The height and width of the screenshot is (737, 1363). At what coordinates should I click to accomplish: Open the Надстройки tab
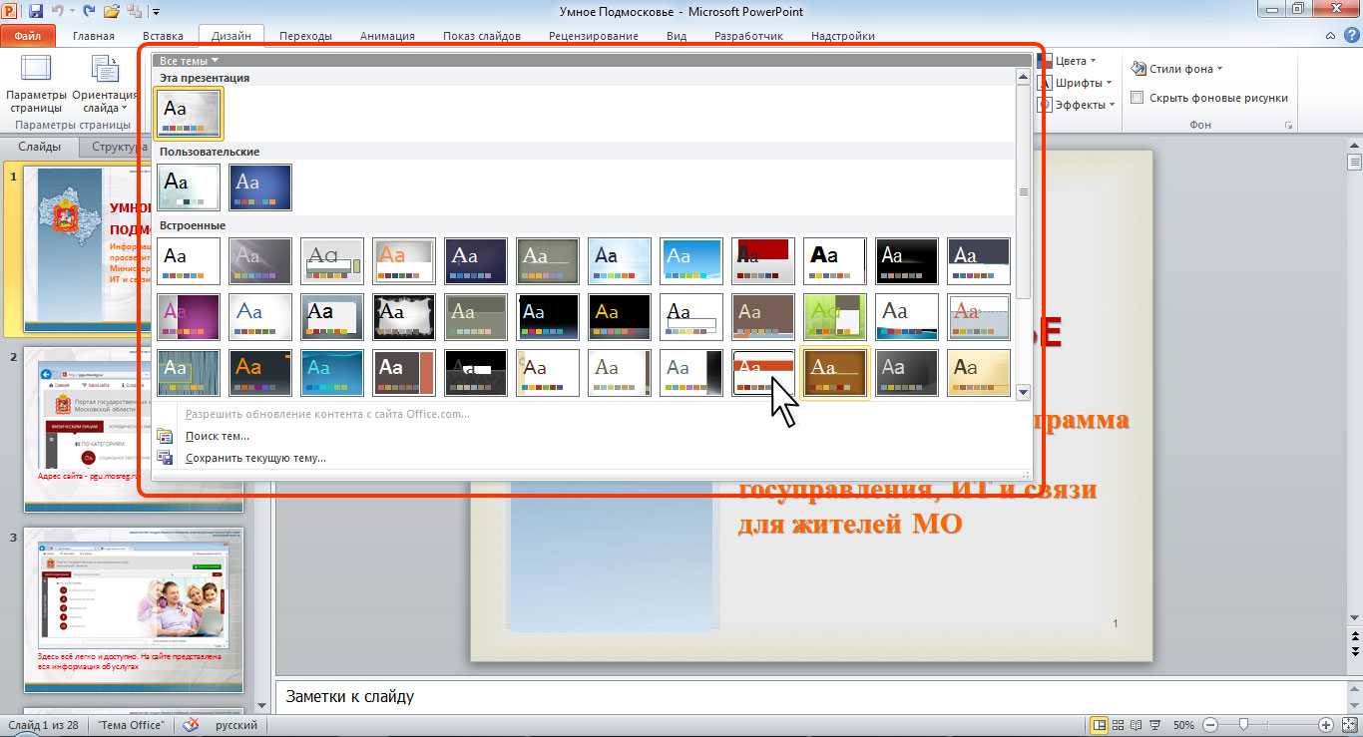pos(843,36)
